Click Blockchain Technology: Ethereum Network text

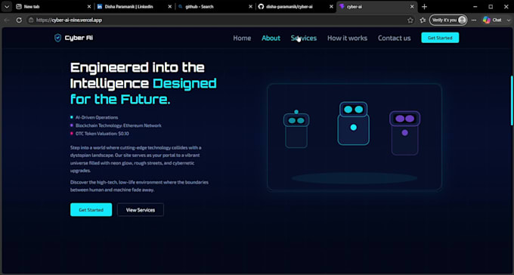pyautogui.click(x=119, y=125)
